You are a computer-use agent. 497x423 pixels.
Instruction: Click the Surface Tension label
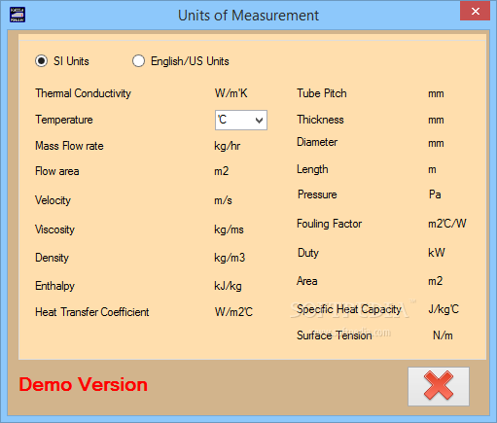tap(335, 335)
